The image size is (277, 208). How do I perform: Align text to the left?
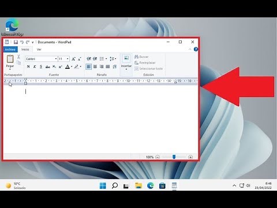pos(88,66)
